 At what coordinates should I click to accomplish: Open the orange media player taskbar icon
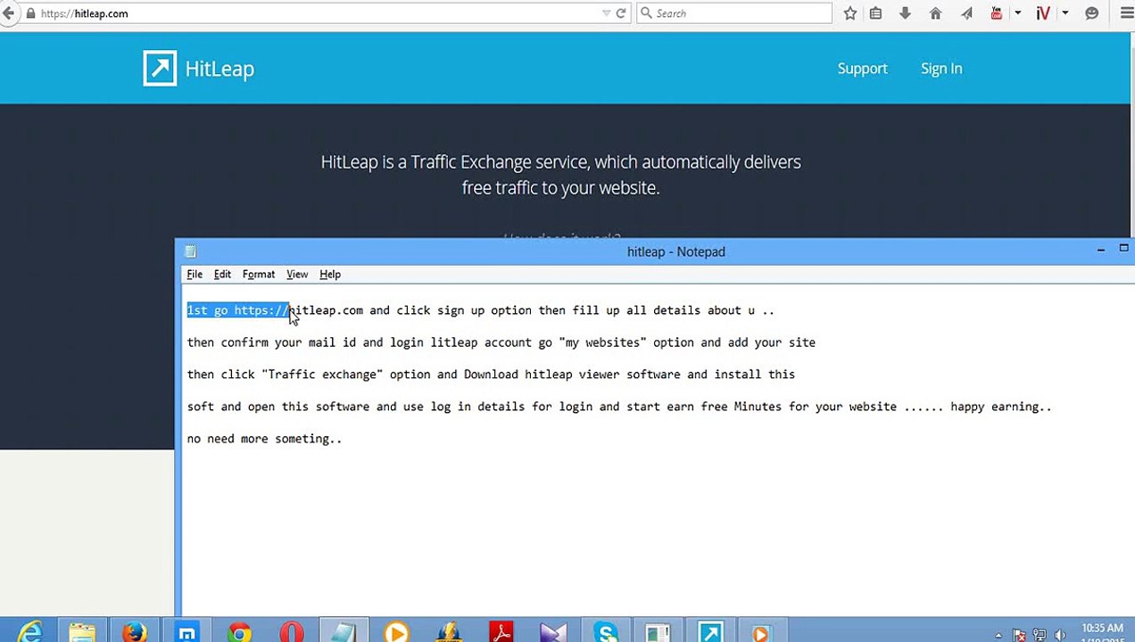(x=396, y=631)
